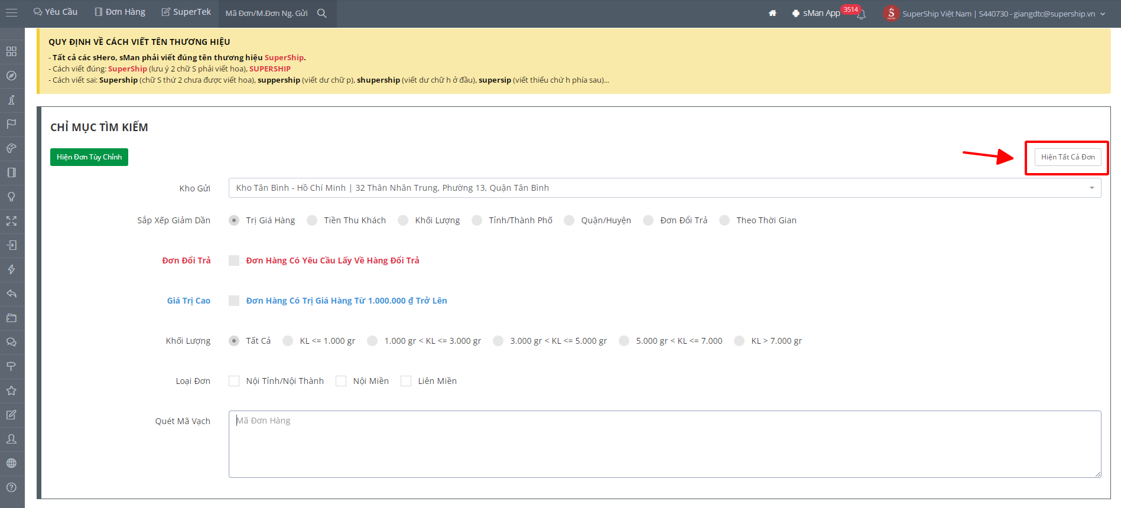Viewport: 1121px width, 508px height.
Task: Expand the account menu chevron
Action: tap(1103, 14)
